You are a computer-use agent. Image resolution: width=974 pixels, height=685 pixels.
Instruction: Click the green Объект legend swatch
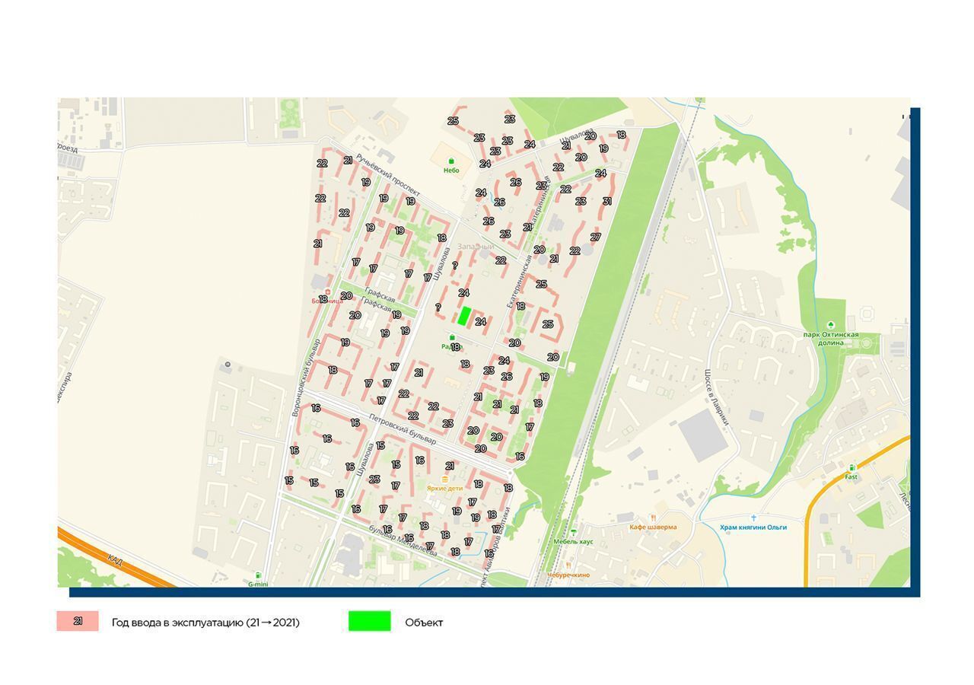370,621
